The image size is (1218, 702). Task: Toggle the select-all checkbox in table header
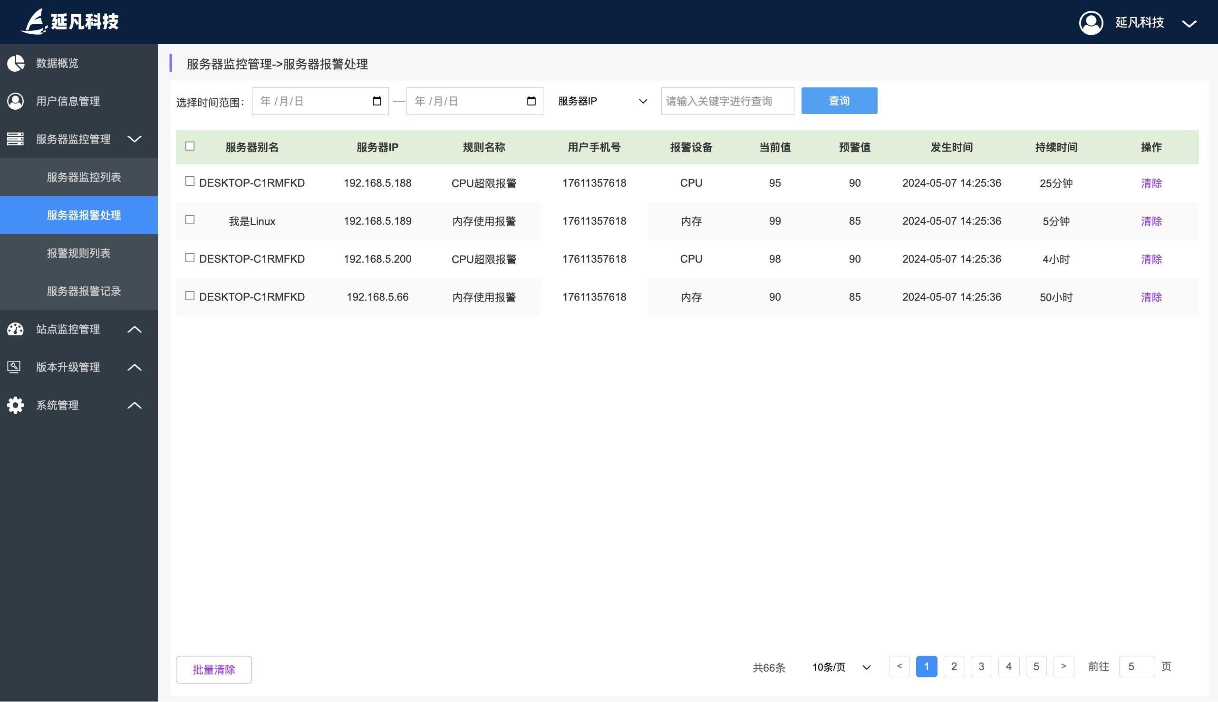tap(190, 146)
